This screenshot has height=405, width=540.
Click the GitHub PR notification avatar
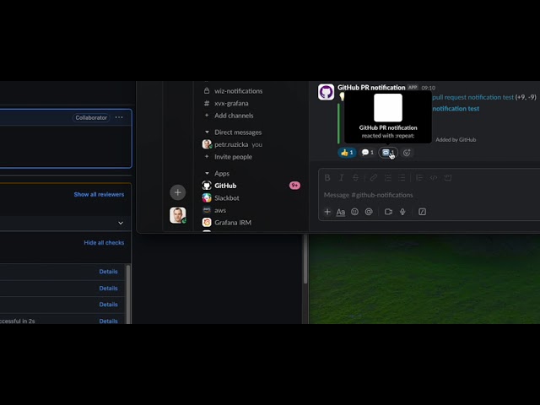point(326,92)
